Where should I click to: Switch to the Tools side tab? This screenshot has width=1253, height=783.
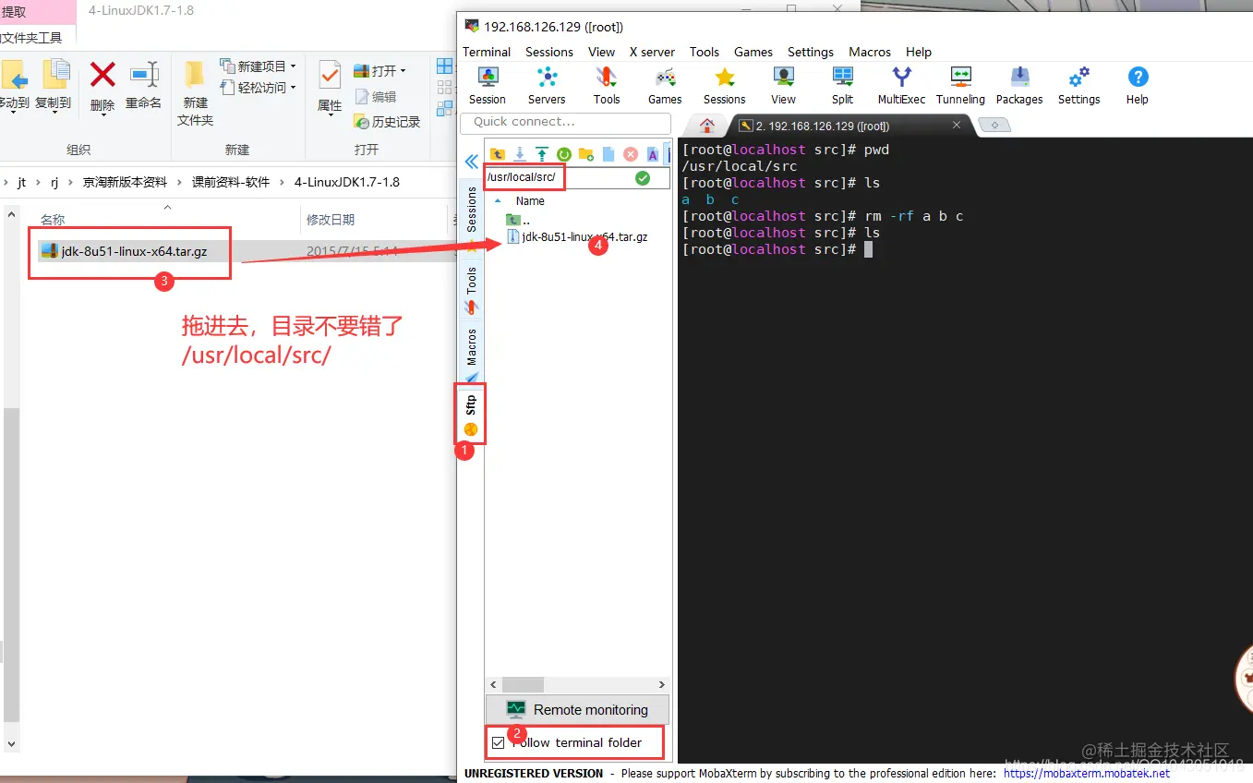(x=472, y=290)
